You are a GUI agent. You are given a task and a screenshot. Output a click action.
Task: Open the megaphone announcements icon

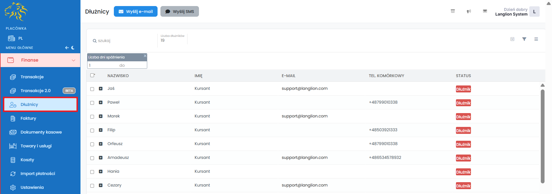tap(469, 11)
